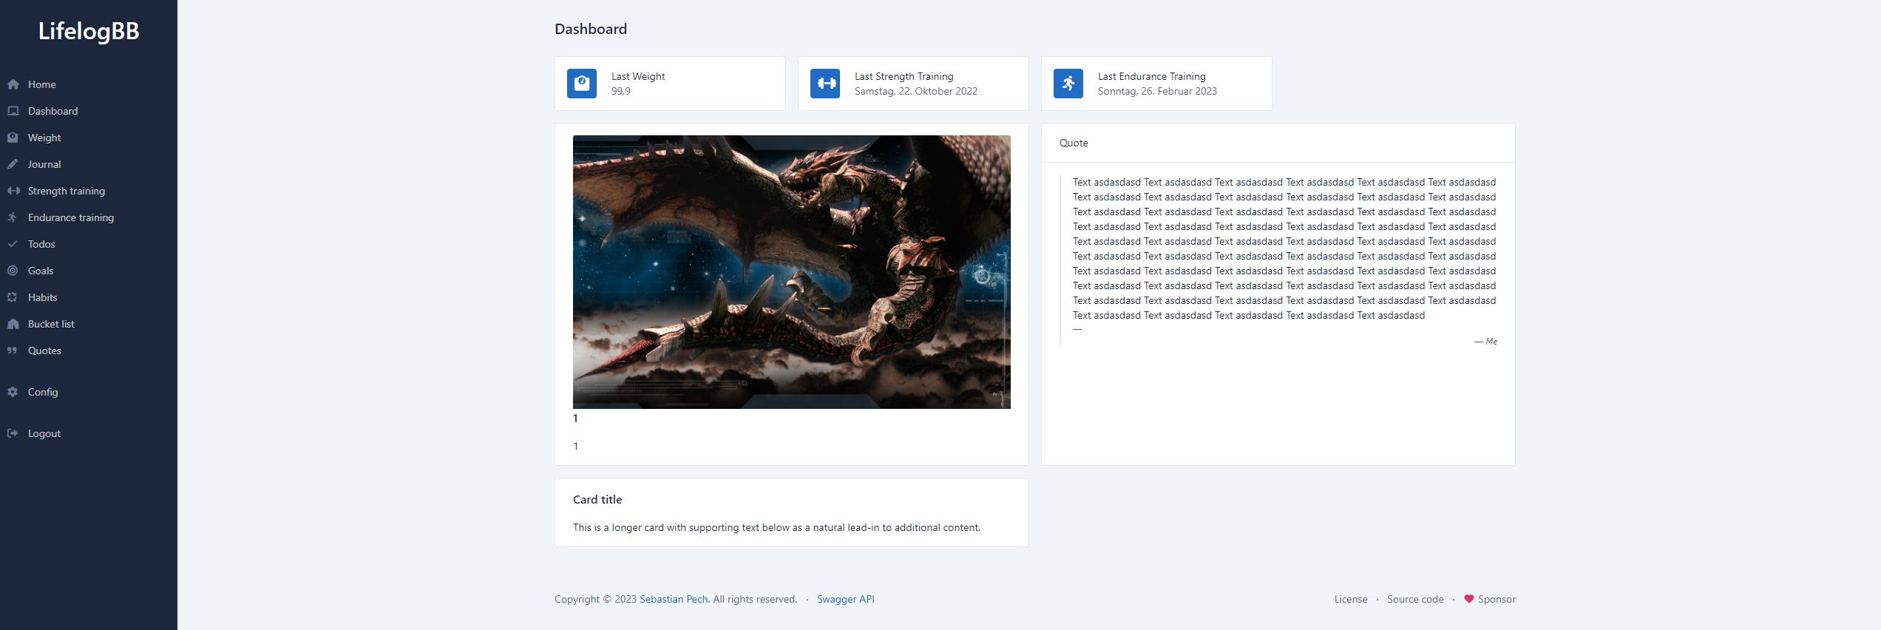Click the Dashboard monitor icon in sidebar
The width and height of the screenshot is (1881, 630).
13,111
